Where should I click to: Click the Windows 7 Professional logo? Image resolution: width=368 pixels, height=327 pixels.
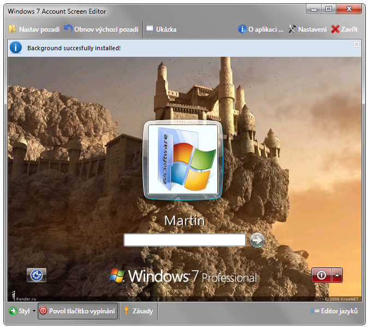click(x=183, y=276)
